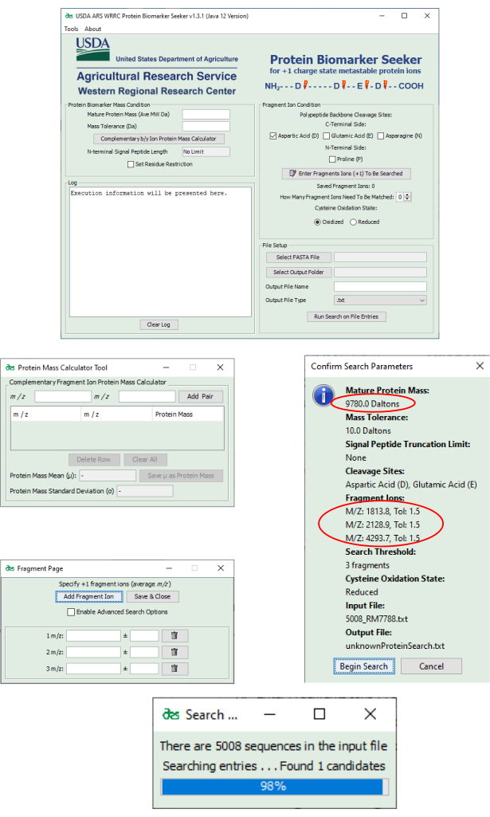Click the N-terminal Signal Peptide Length field
The image size is (490, 817).
(206, 151)
